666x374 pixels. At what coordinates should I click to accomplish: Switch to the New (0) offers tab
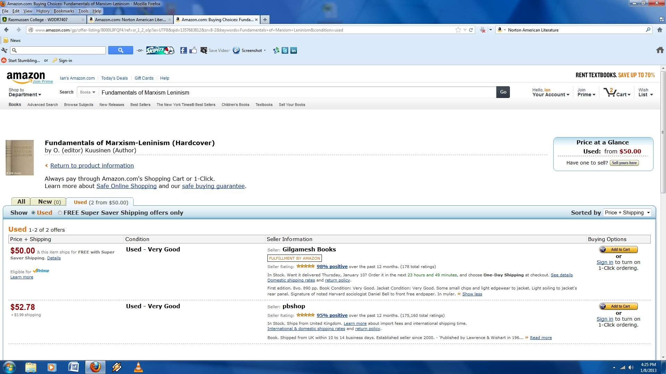49,202
